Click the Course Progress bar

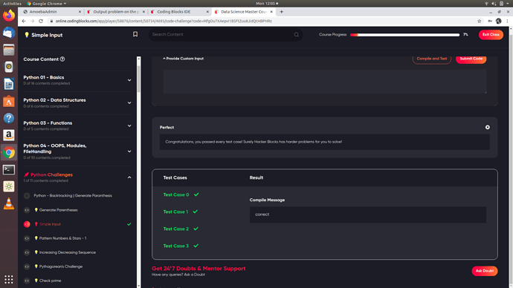click(404, 35)
